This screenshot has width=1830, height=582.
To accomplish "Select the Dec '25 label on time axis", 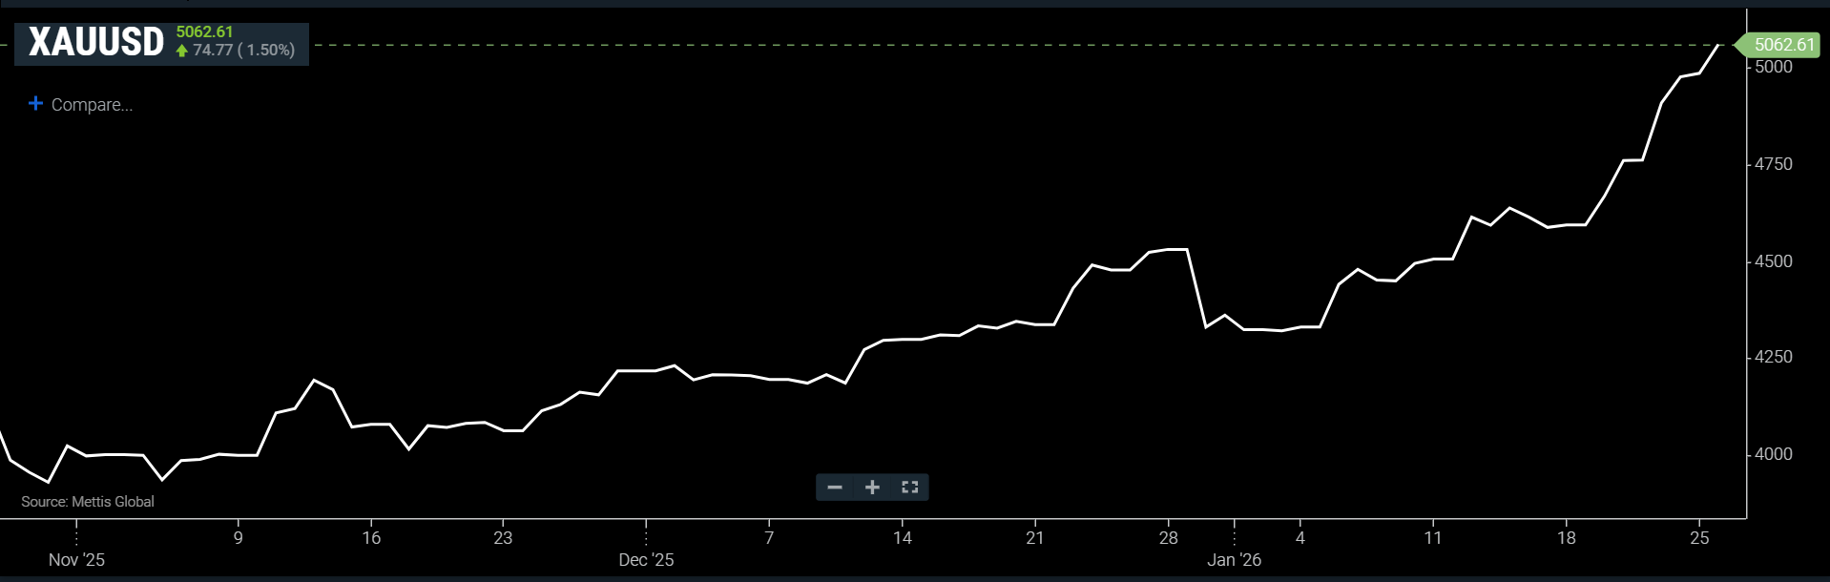I will (646, 560).
